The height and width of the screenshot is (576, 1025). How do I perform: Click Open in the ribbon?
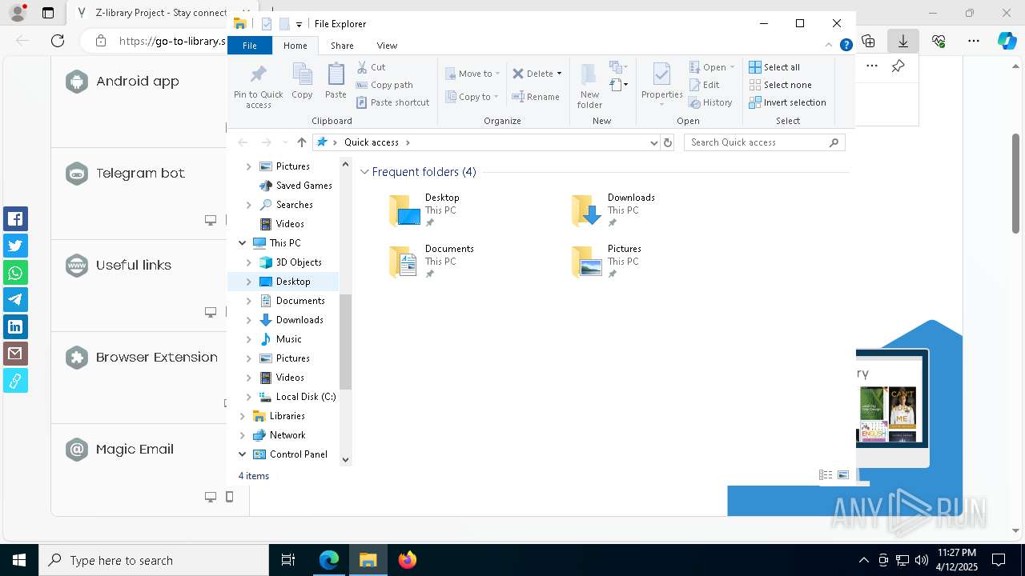[x=711, y=67]
